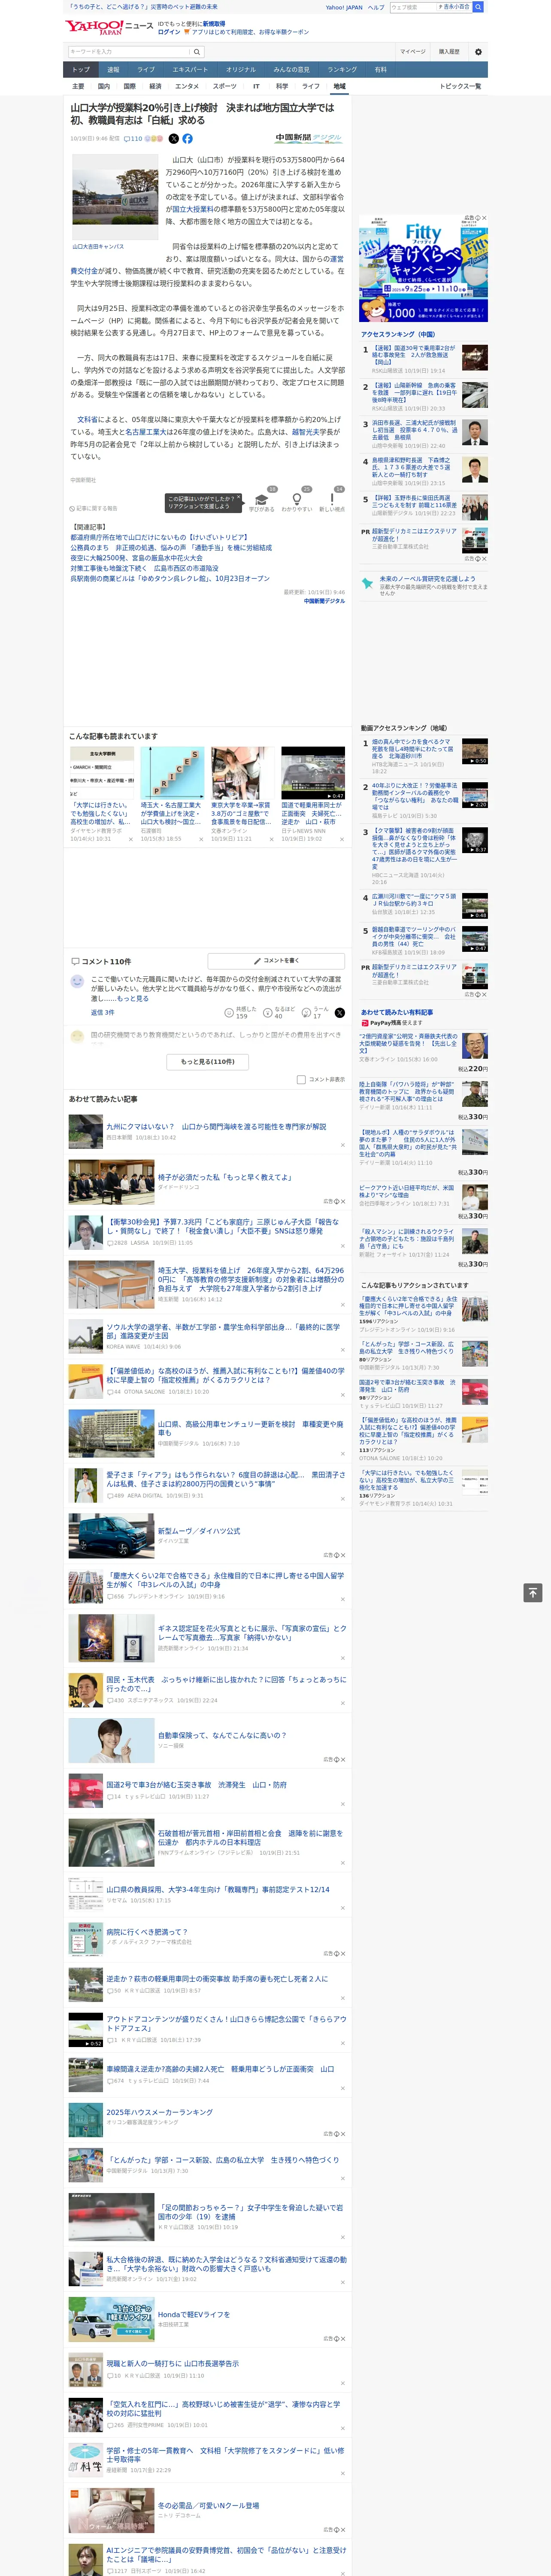The height and width of the screenshot is (2576, 551).
Task: Share article on Facebook icon
Action: tap(187, 139)
